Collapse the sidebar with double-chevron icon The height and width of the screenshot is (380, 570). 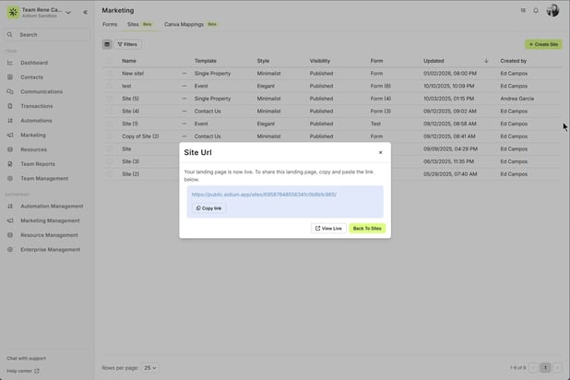(x=85, y=12)
